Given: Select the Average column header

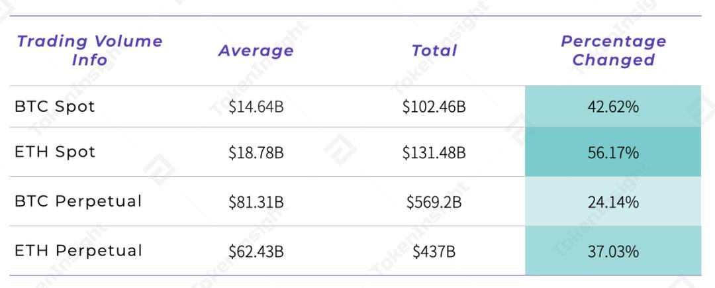Looking at the screenshot, I should pyautogui.click(x=256, y=50).
